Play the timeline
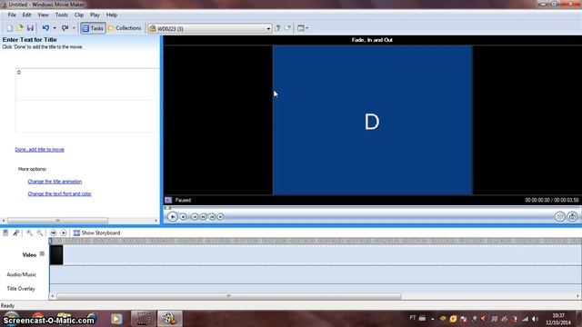This screenshot has height=327, width=582. (x=64, y=233)
